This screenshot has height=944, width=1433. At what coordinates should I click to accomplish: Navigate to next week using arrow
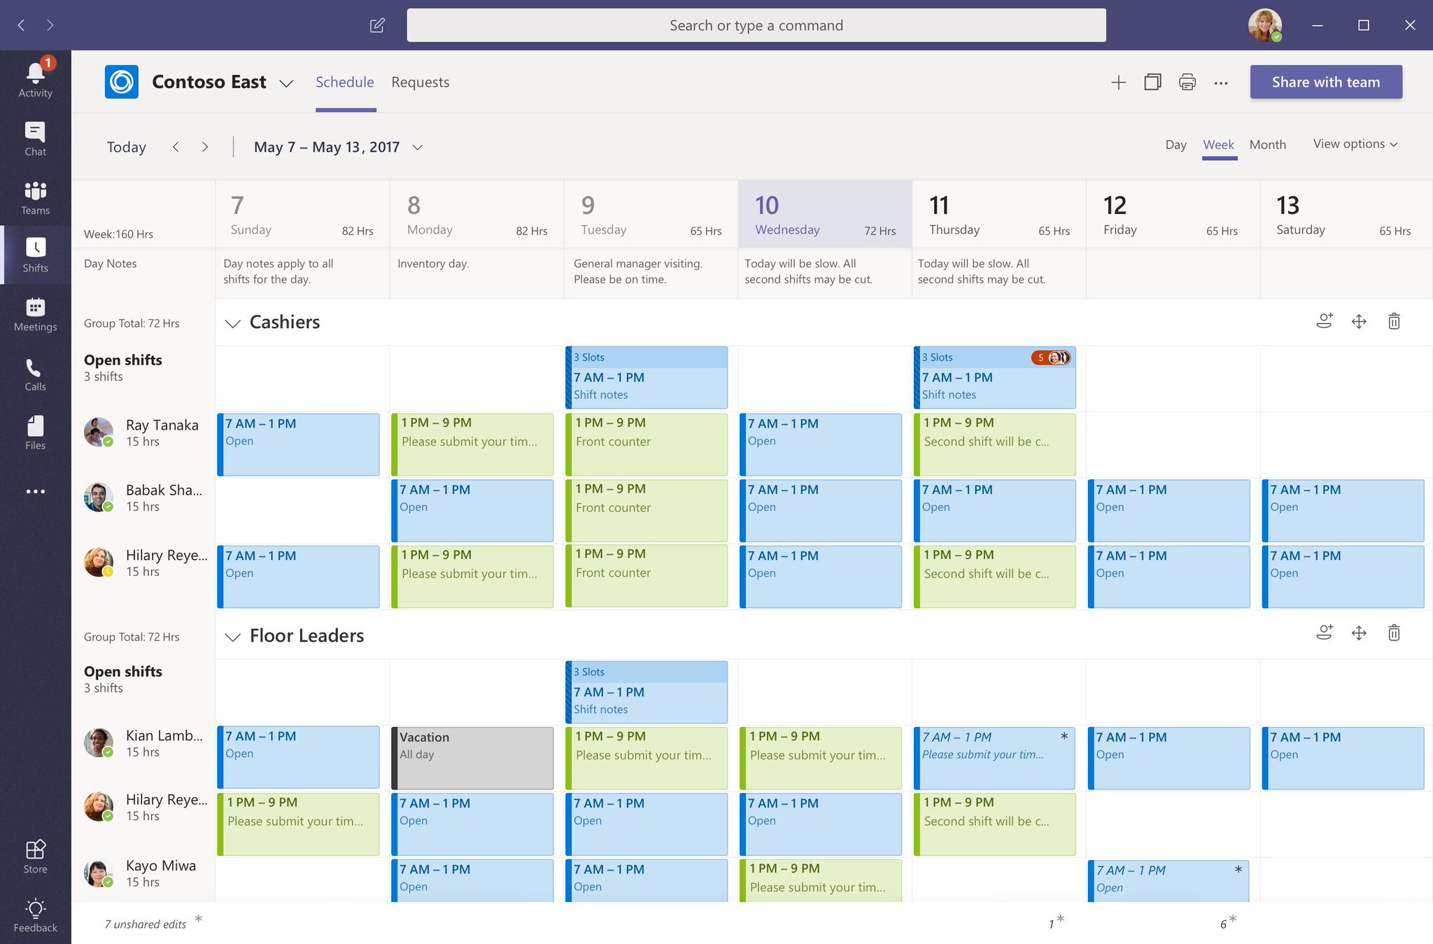tap(206, 146)
